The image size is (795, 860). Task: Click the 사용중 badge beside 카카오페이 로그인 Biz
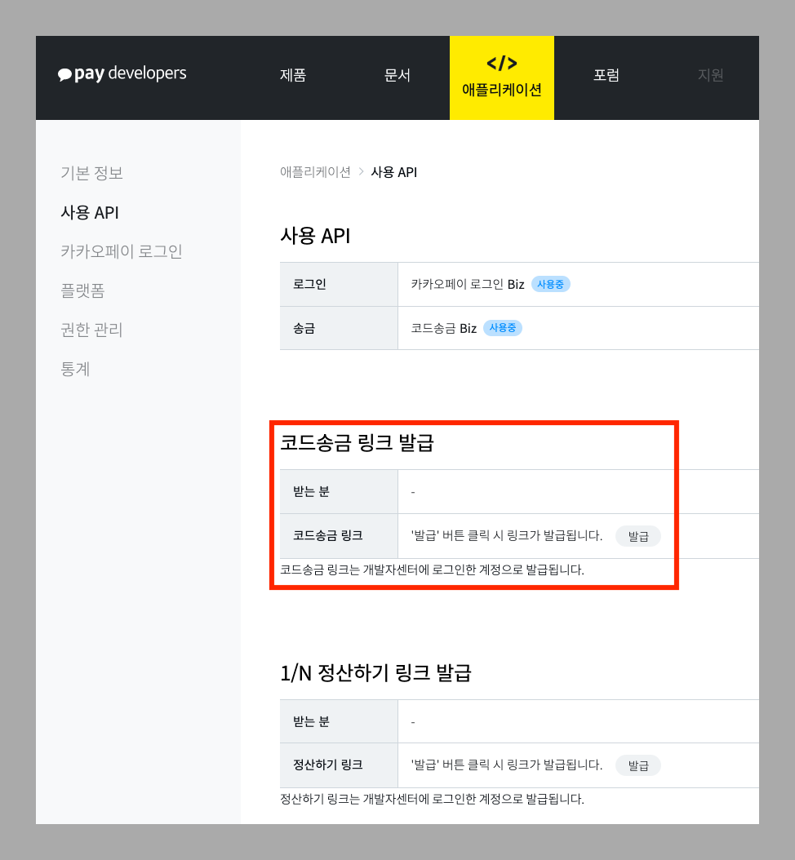550,284
